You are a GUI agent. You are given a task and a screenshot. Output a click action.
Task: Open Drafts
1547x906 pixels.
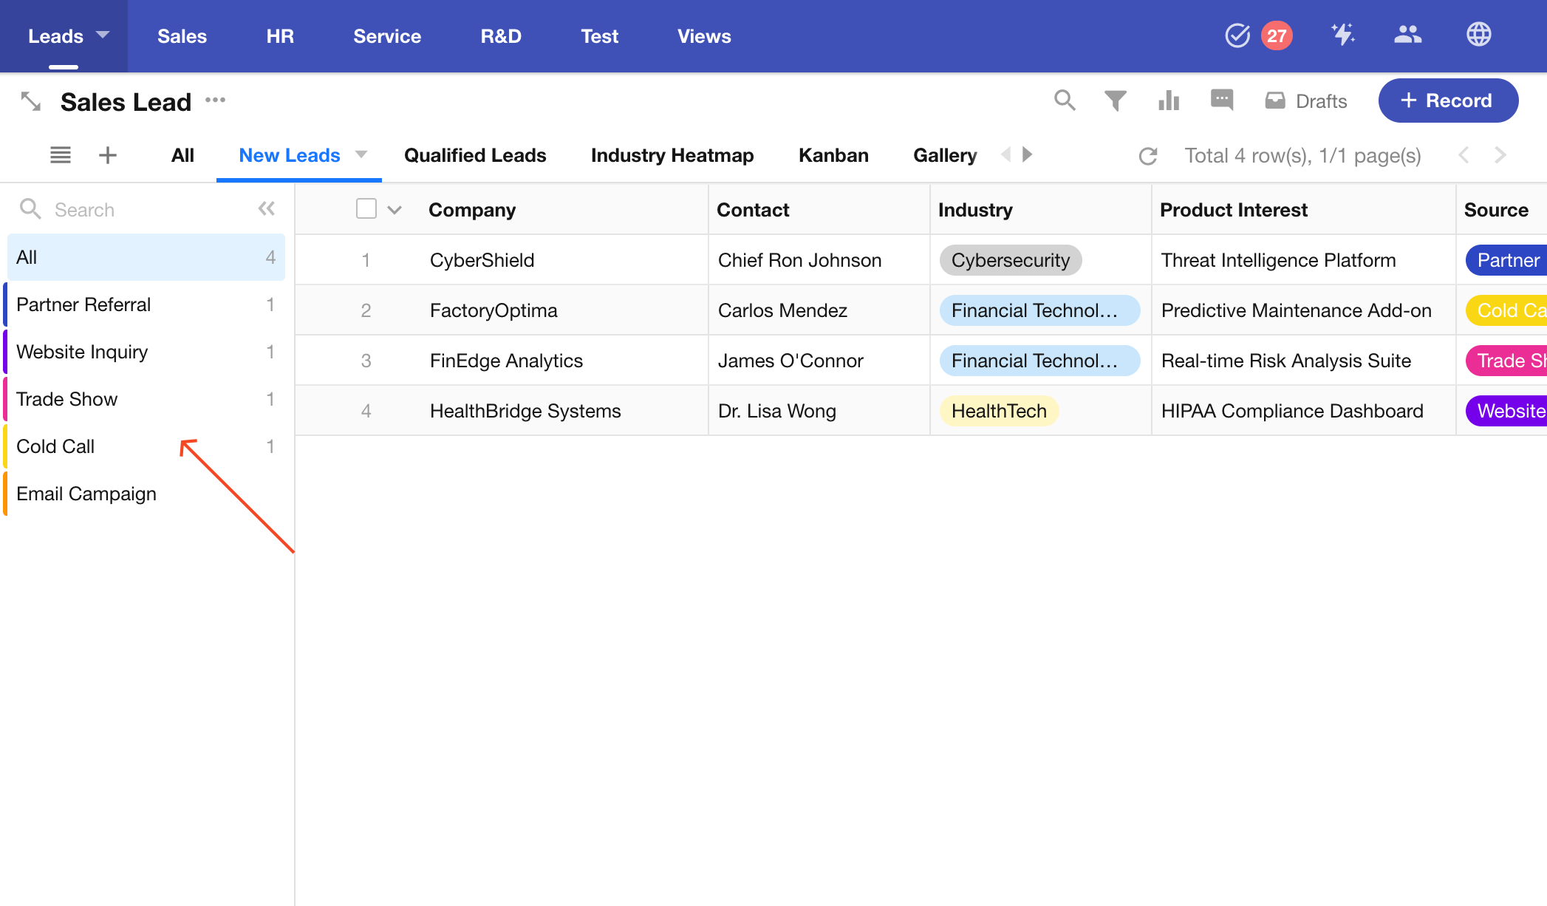point(1306,101)
